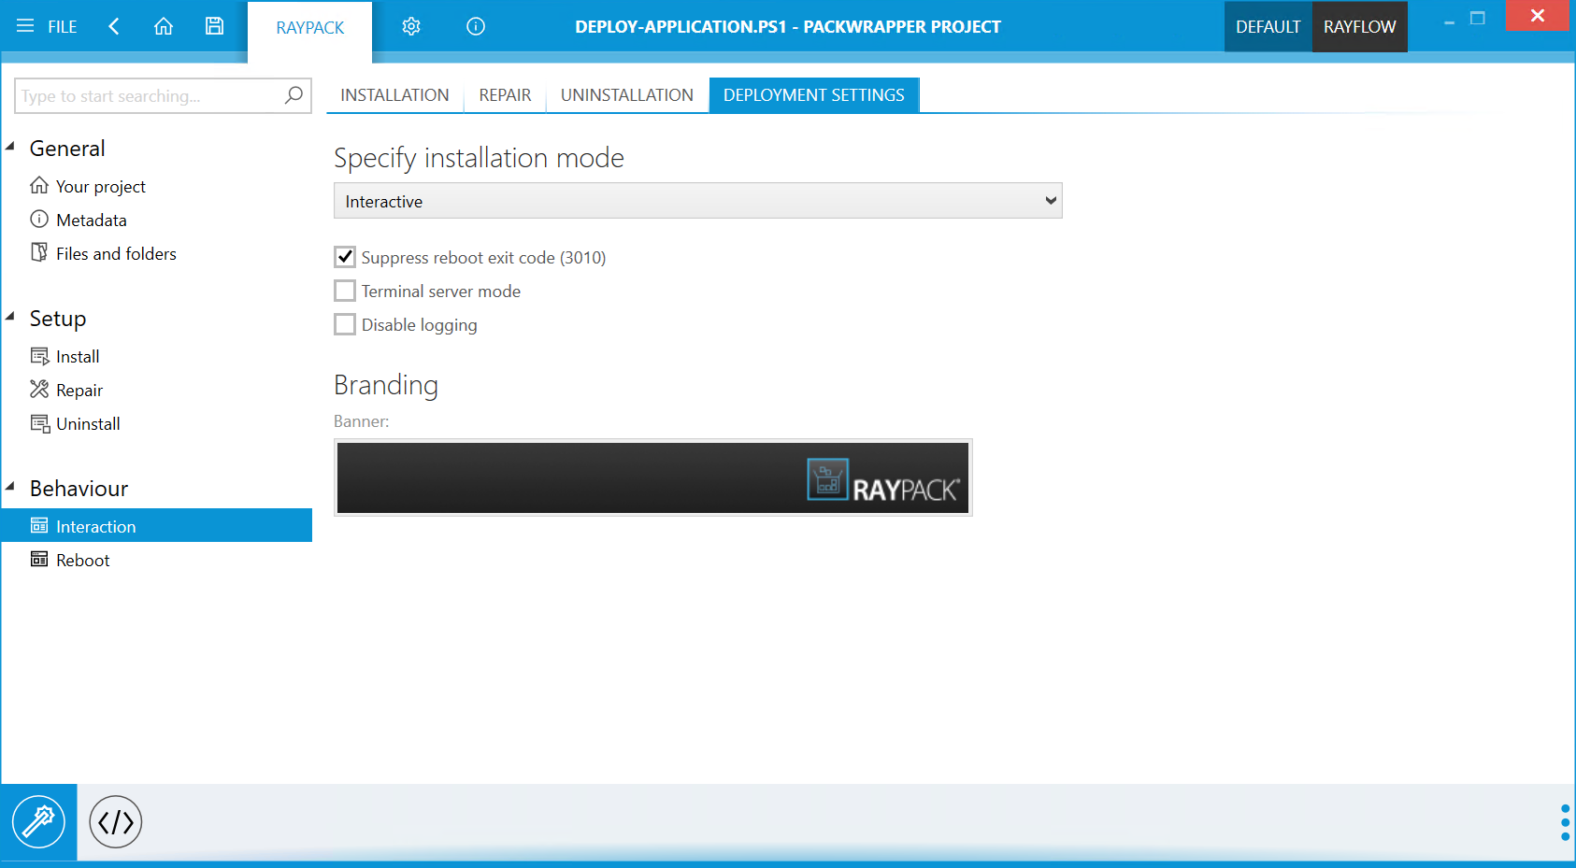This screenshot has height=868, width=1576.
Task: Open the installation mode dropdown
Action: [1050, 200]
